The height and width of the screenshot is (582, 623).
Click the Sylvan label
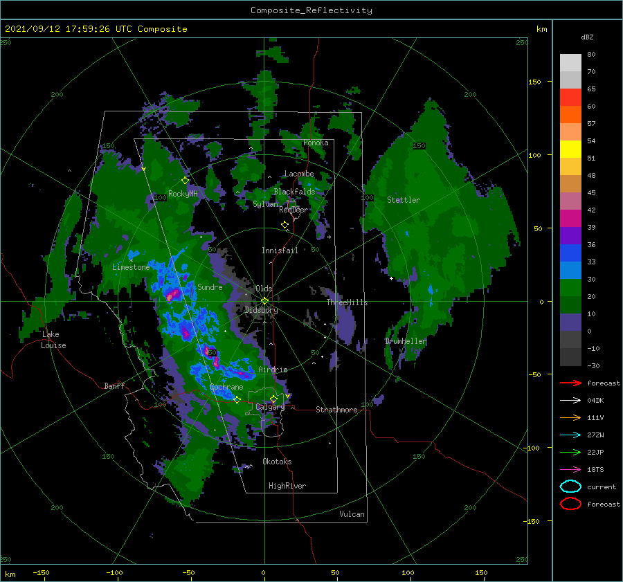tap(265, 204)
